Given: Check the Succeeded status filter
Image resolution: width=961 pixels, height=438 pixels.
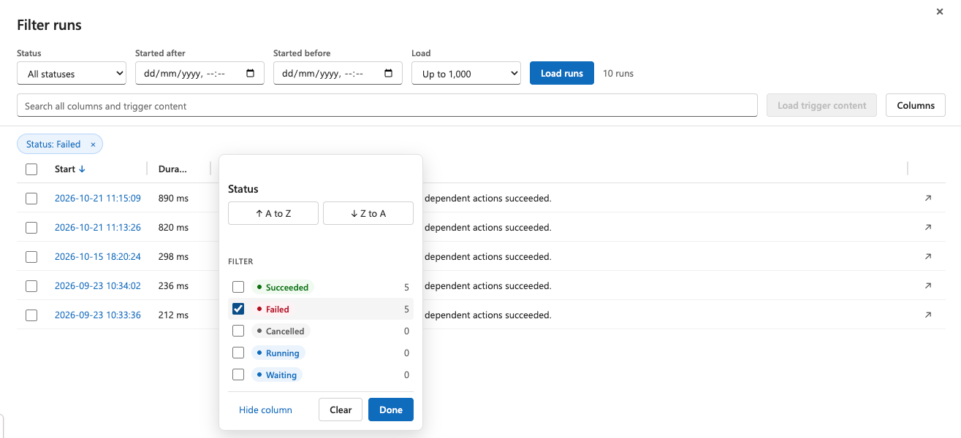Looking at the screenshot, I should 238,287.
